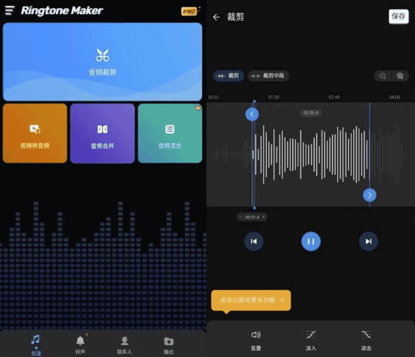Viewport: 415px width, 357px height.
Task: Select the 裁剪 trim mode
Action: pos(228,76)
